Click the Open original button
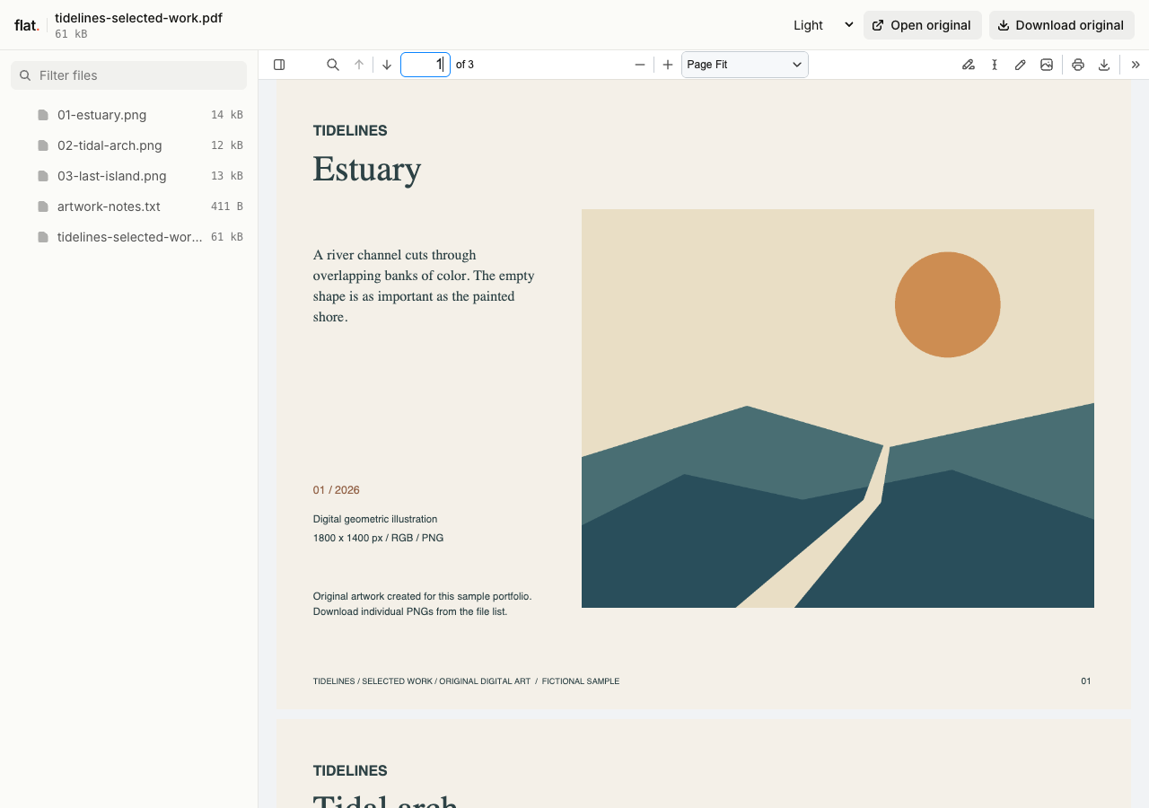 (x=923, y=25)
